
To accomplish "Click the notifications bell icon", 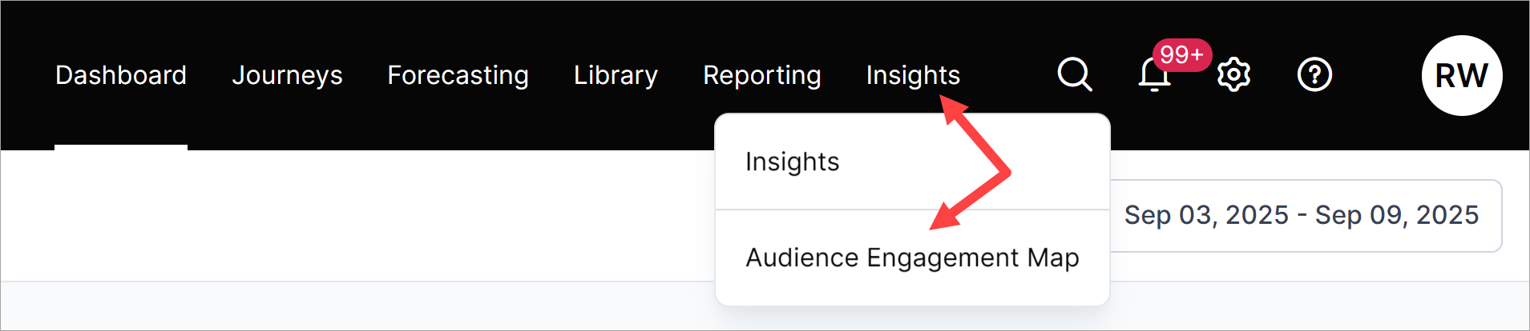I will pos(1154,77).
